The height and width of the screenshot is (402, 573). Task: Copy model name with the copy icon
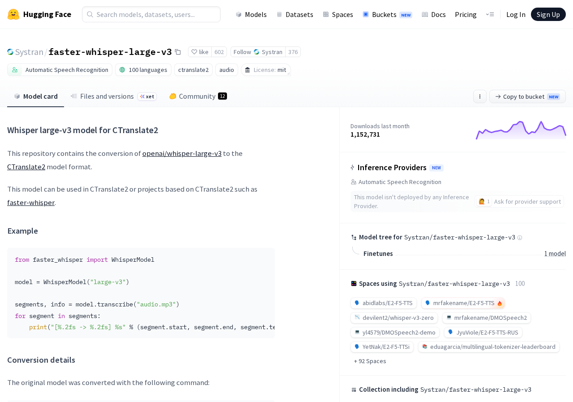pos(178,52)
